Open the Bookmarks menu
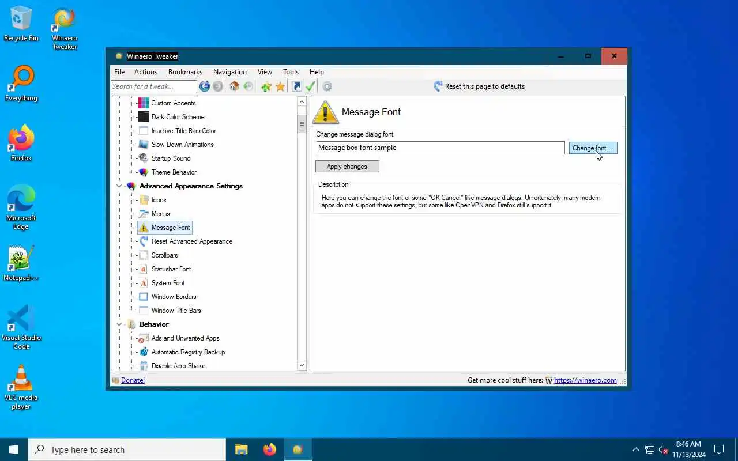 tap(185, 72)
